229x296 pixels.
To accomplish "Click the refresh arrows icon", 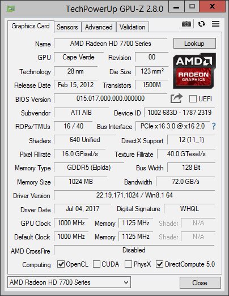I will 201,24.
